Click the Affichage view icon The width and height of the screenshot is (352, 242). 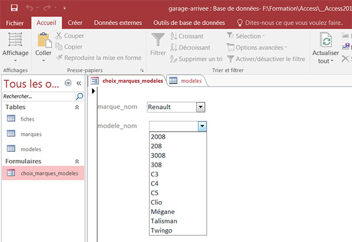point(15,40)
